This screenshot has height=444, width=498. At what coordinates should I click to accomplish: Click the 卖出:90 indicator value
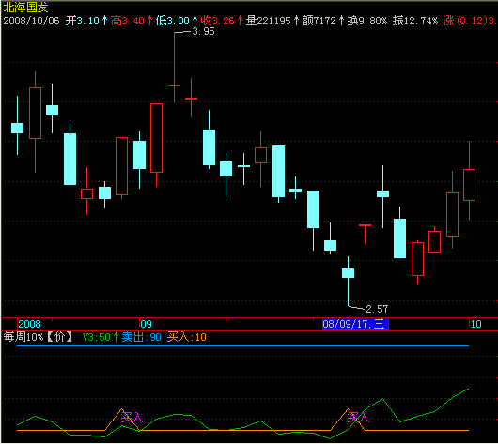142,337
